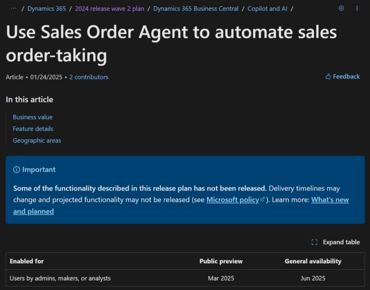Screen dimensions: 370x290
Task: Click the Public preview column header
Action: (x=221, y=261)
